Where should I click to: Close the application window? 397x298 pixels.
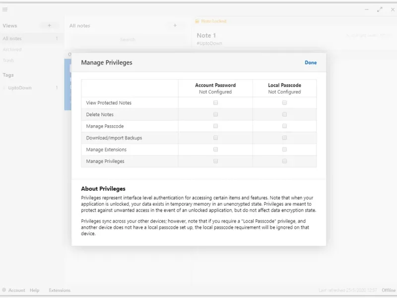(393, 9)
